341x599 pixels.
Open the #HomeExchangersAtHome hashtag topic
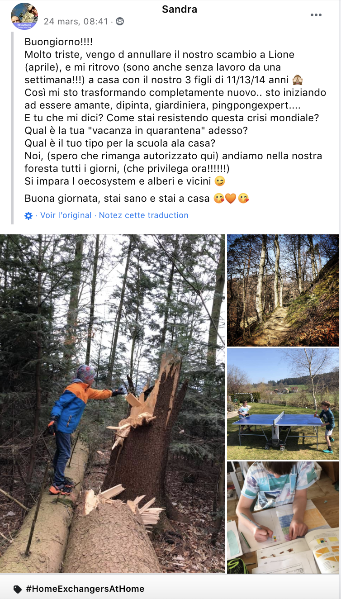[x=85, y=589]
